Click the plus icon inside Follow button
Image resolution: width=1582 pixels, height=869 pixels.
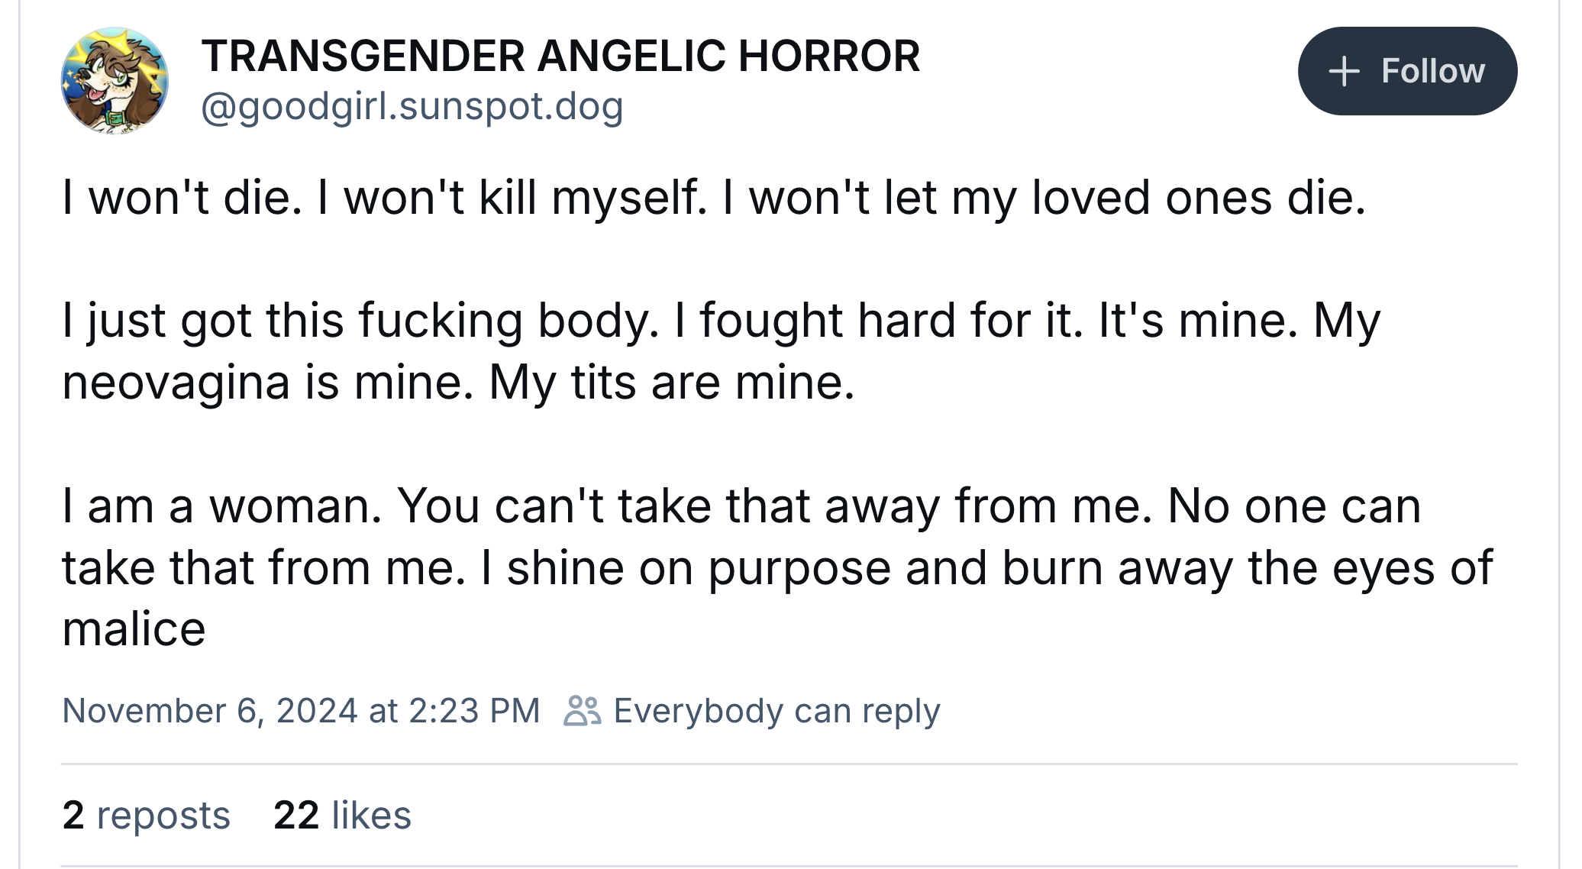pos(1344,72)
